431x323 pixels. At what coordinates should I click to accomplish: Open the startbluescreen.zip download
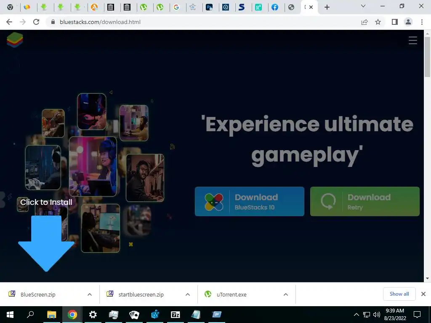(141, 294)
